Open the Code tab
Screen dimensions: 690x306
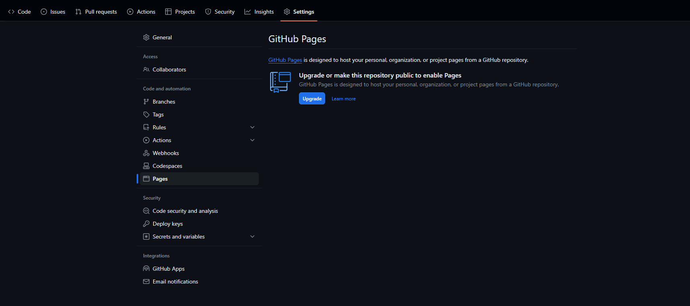tap(19, 12)
